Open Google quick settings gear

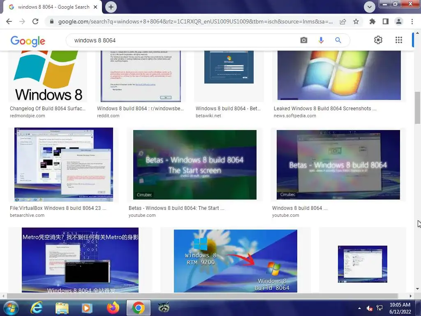pos(378,40)
